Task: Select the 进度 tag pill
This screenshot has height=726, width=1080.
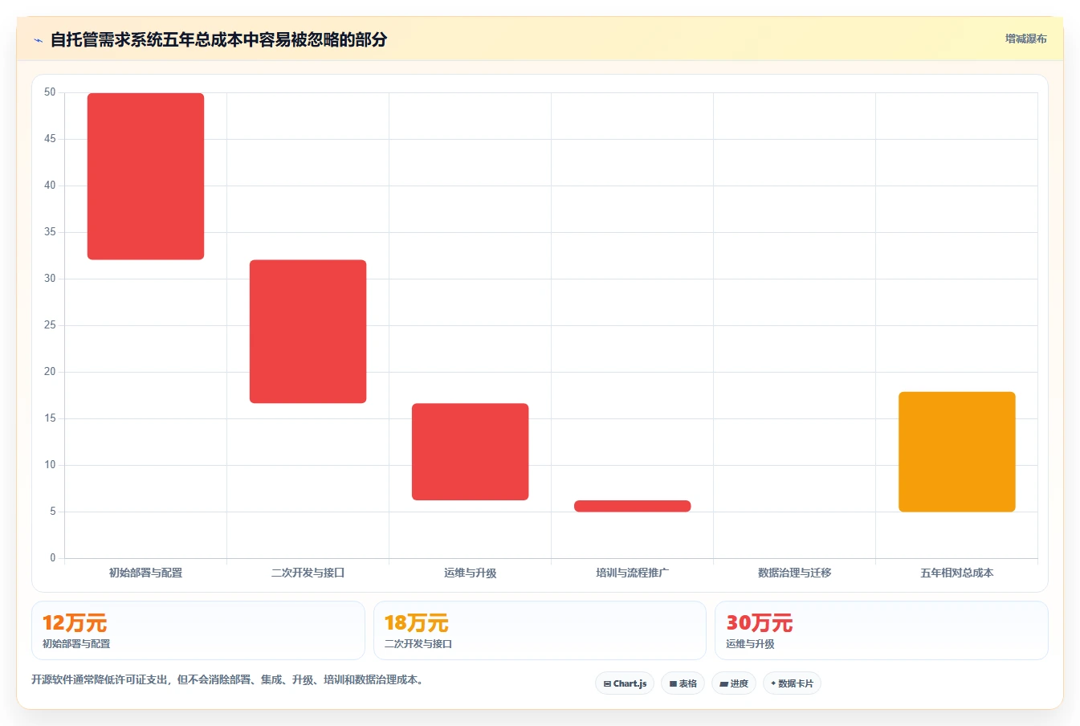Action: 734,683
